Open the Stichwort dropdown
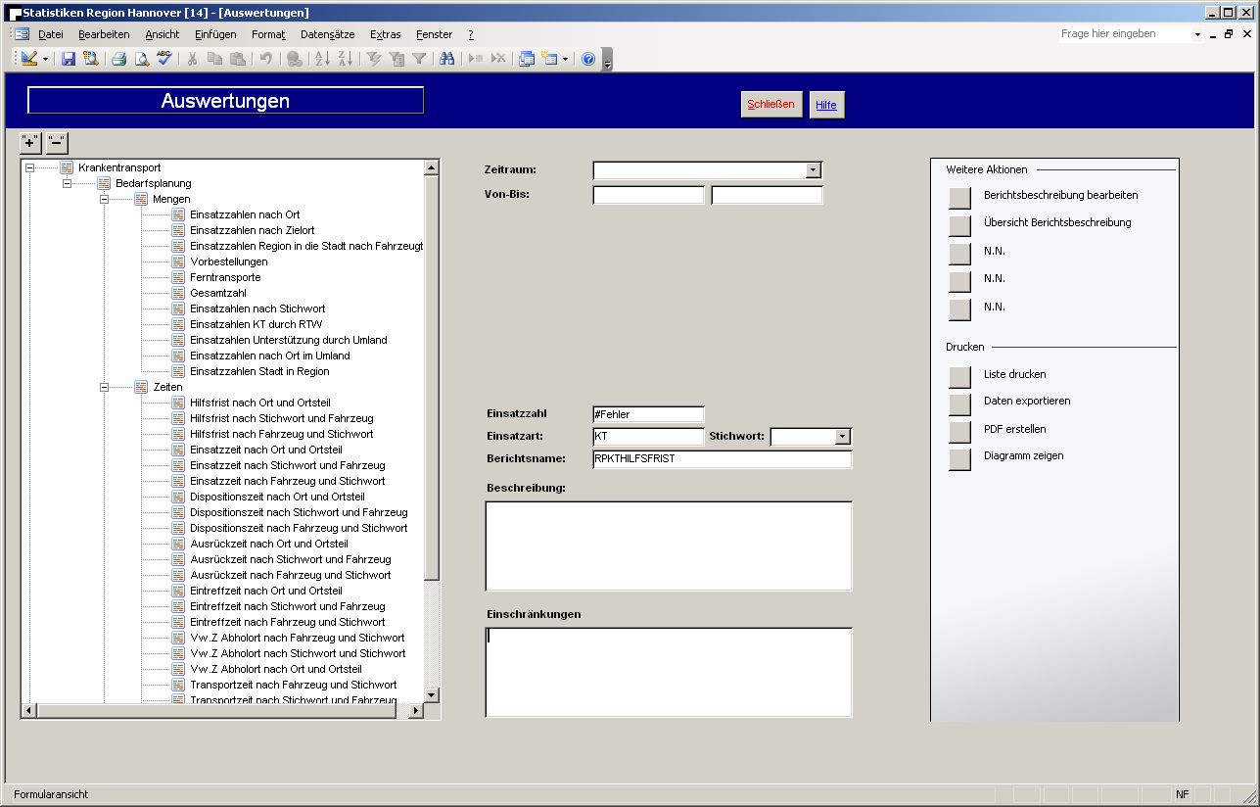Viewport: 1260px width, 807px height. [842, 437]
